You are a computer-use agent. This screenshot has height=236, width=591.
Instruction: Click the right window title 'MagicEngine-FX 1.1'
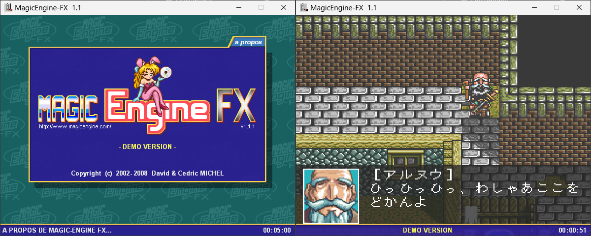coord(344,7)
